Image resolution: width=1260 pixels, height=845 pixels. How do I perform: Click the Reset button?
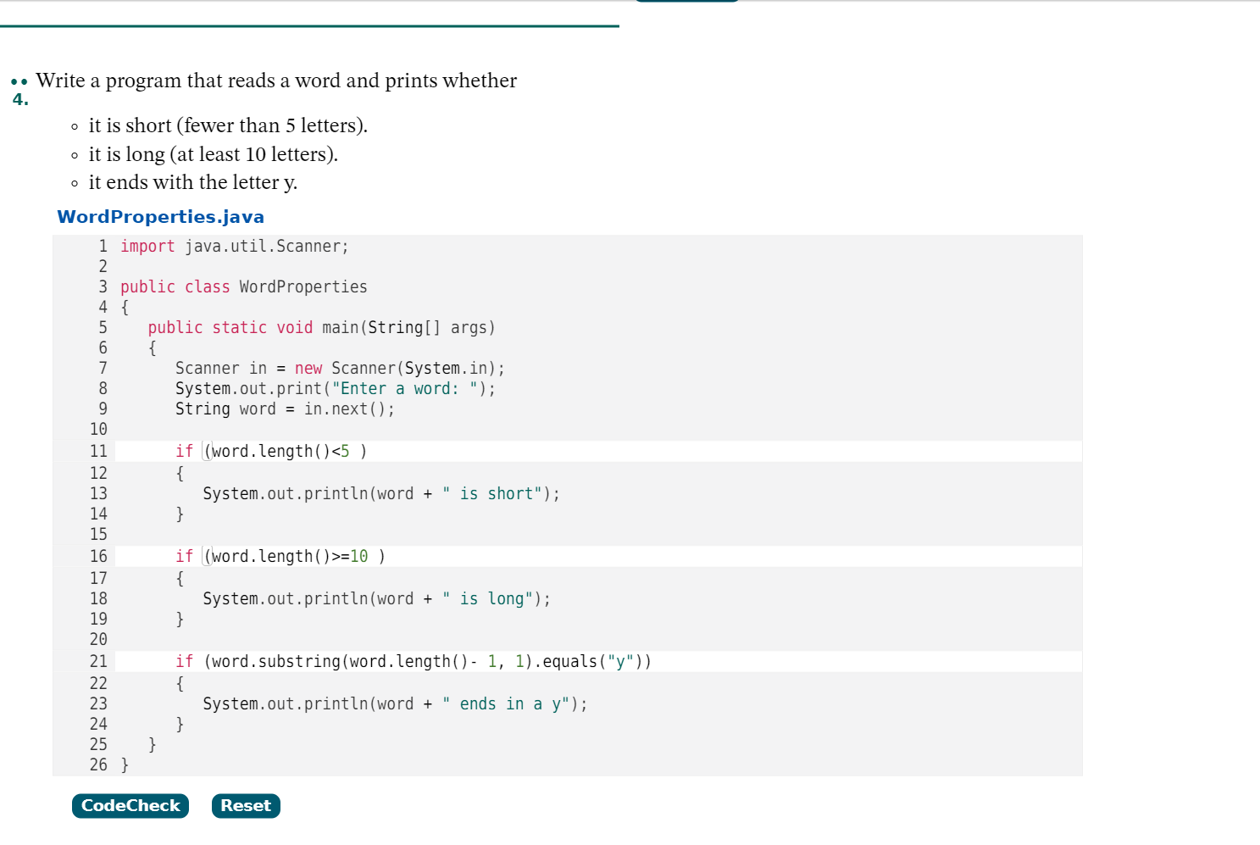pyautogui.click(x=245, y=806)
